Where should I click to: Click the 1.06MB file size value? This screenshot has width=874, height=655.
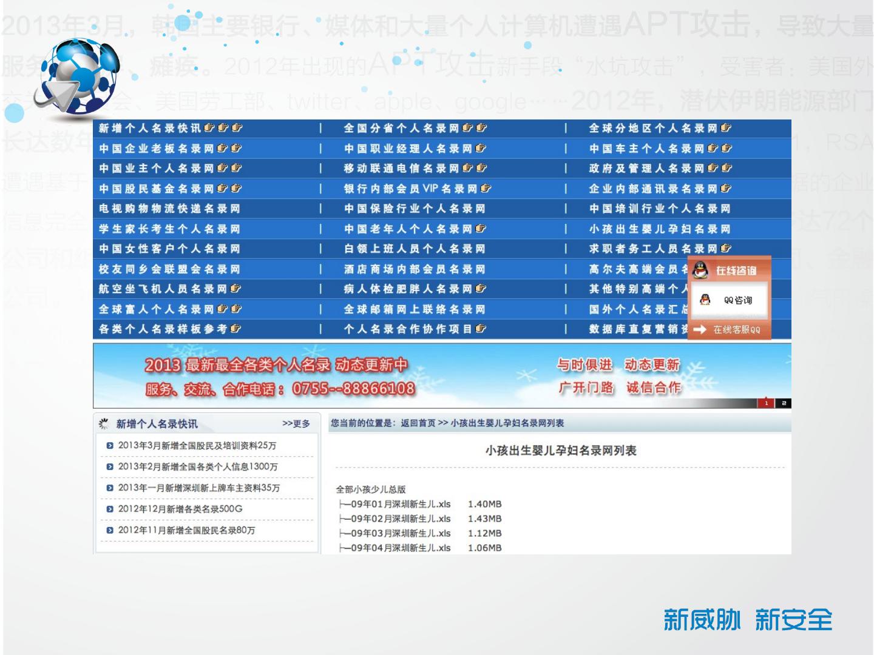[x=485, y=548]
